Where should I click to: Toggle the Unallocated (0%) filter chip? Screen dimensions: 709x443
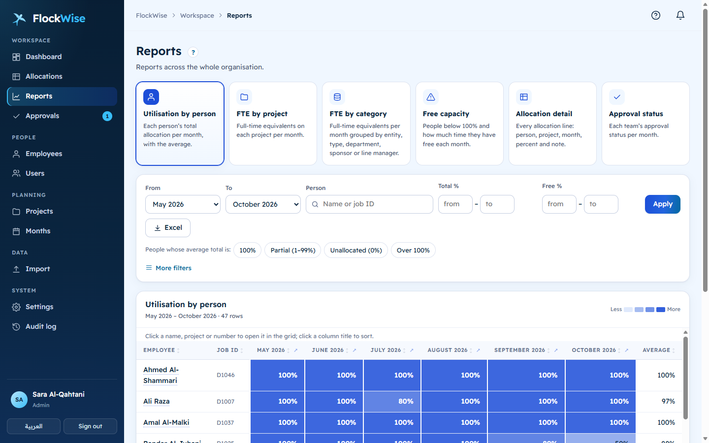pos(356,251)
